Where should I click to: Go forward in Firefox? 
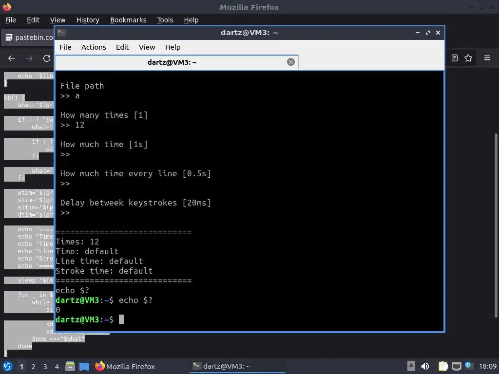coord(29,58)
